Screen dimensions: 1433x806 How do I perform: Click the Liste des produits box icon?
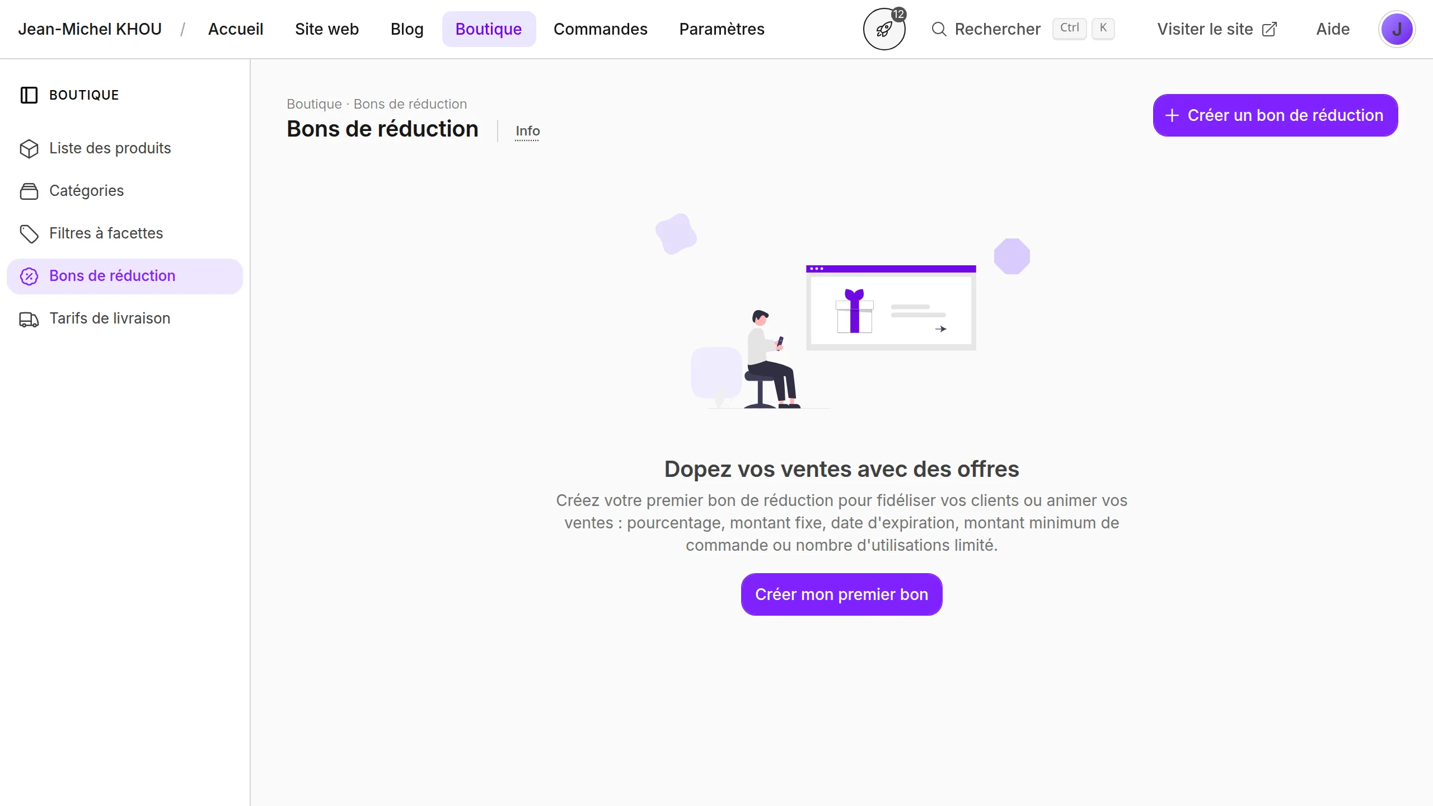coord(29,148)
